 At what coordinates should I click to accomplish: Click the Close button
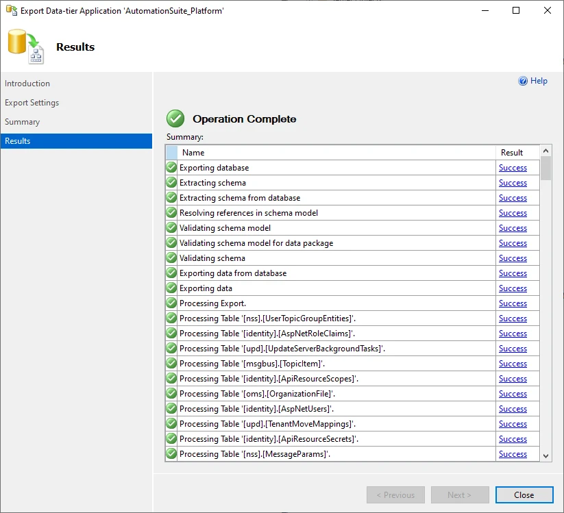pyautogui.click(x=524, y=495)
